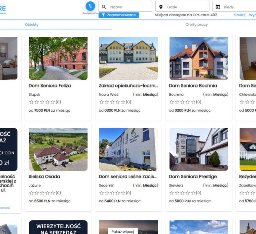Open Dom Seniora Feliza photo
Screen dimensions: 256x234
[x=58, y=59]
